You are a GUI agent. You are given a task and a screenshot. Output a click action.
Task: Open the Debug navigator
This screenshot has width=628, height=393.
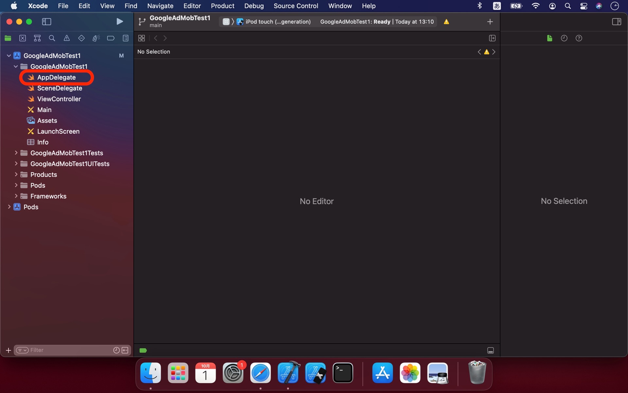[x=96, y=38]
